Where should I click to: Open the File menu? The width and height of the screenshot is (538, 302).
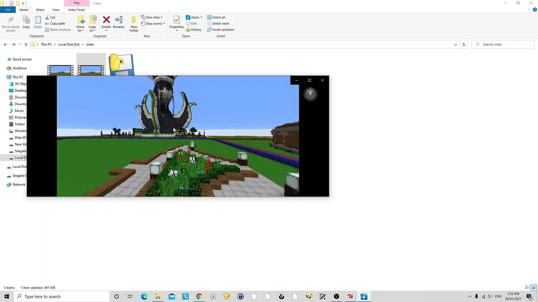(x=8, y=10)
